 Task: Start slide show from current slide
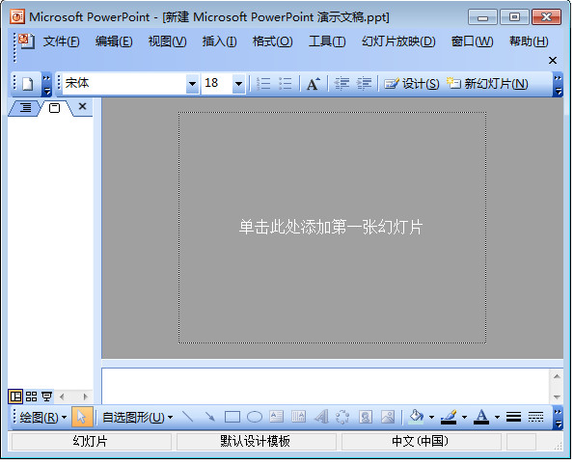tap(46, 397)
